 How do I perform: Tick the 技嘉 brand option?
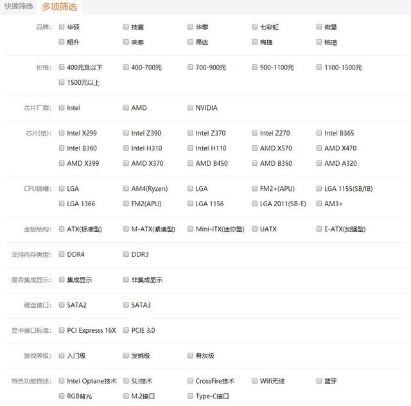(x=126, y=27)
